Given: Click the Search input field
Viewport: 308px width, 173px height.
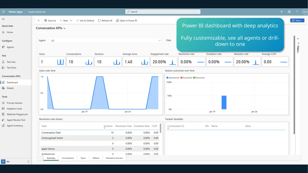Looking at the screenshot, I should (163, 12).
